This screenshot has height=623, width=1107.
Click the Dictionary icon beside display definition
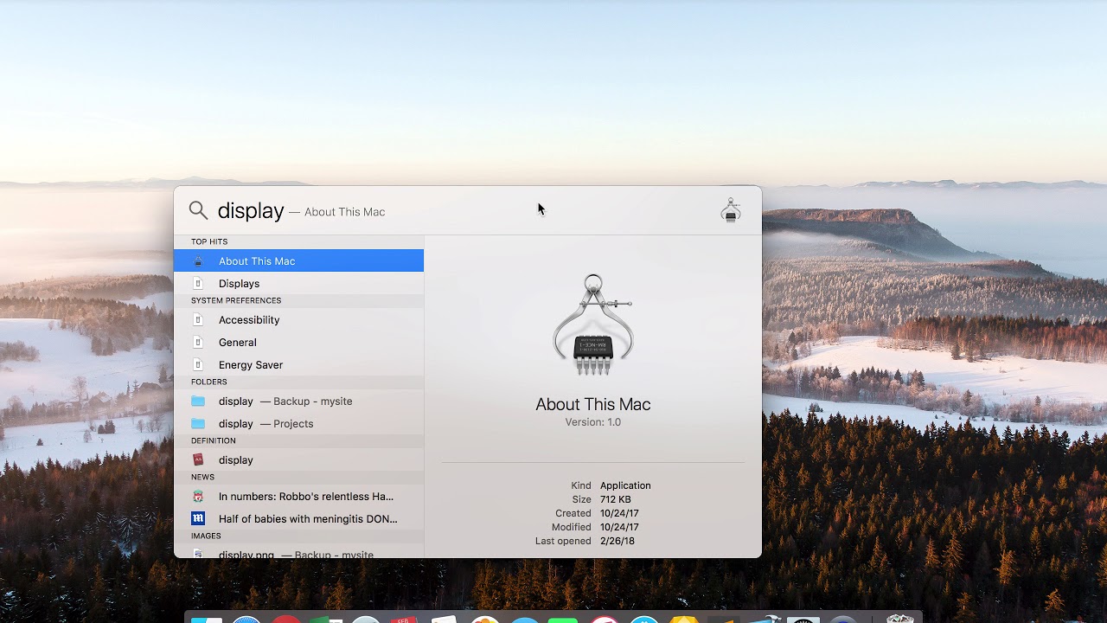pos(198,459)
